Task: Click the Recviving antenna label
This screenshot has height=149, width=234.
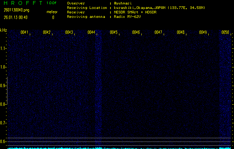Action: [x=86, y=17]
